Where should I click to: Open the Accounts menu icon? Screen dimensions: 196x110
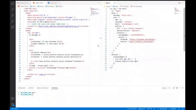(x=13, y=99)
